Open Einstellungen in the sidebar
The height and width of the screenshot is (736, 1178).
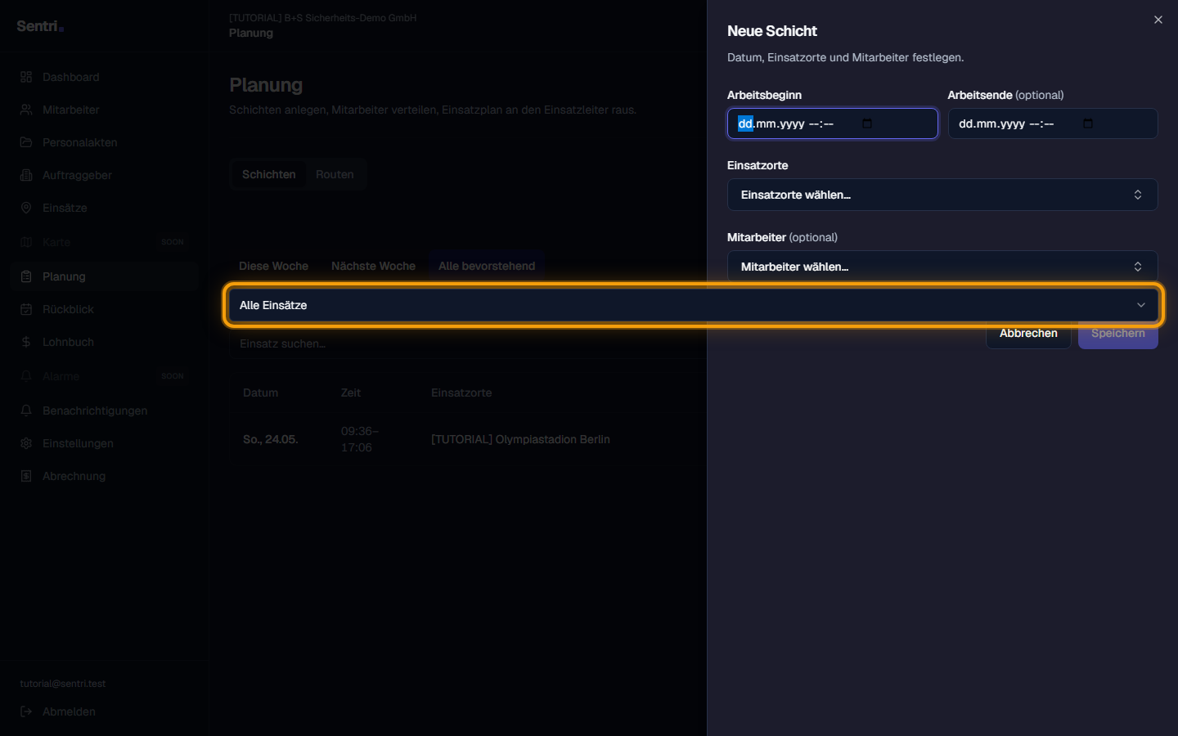pyautogui.click(x=105, y=443)
